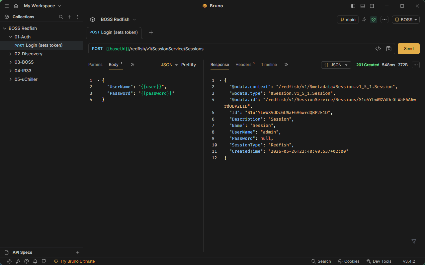This screenshot has height=265, width=425.
Task: Open the response actions (…) menu
Action: (416, 65)
